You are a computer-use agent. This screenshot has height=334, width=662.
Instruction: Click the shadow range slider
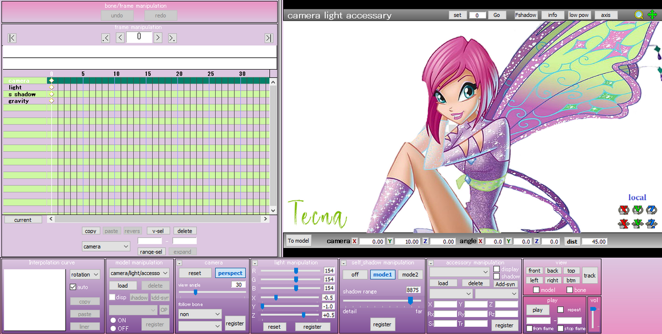[x=382, y=300]
